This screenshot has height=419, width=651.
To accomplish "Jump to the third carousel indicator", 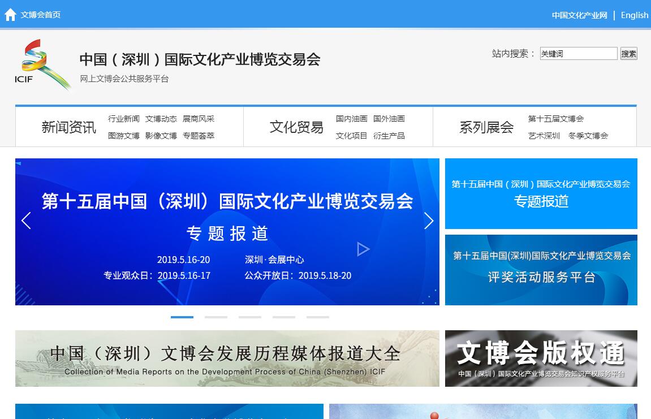I will pos(250,317).
